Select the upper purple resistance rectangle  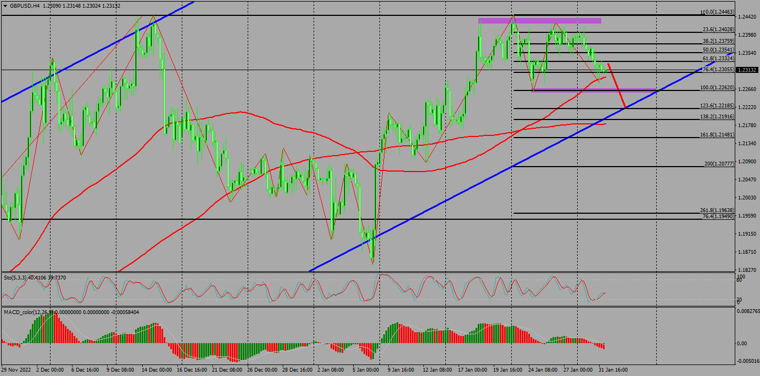tap(539, 21)
